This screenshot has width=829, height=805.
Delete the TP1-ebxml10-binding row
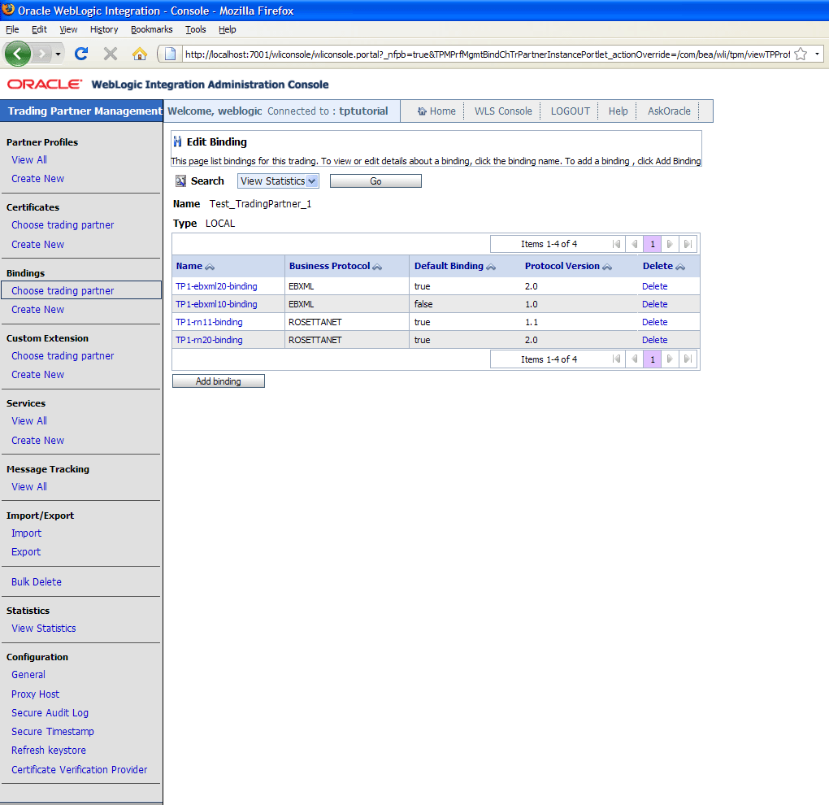click(654, 304)
